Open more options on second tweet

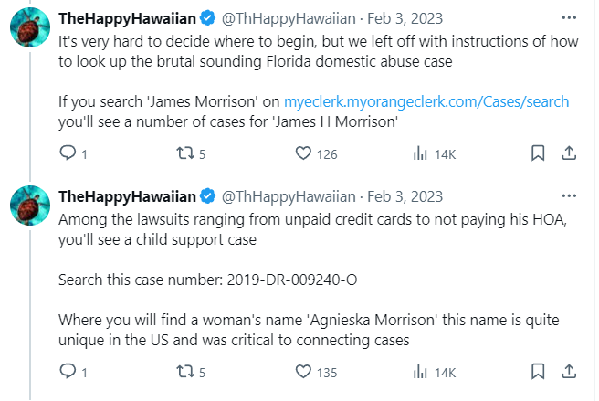569,196
